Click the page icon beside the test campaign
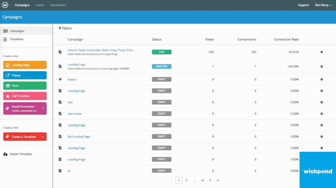This screenshot has width=336, height=188. pos(60,102)
